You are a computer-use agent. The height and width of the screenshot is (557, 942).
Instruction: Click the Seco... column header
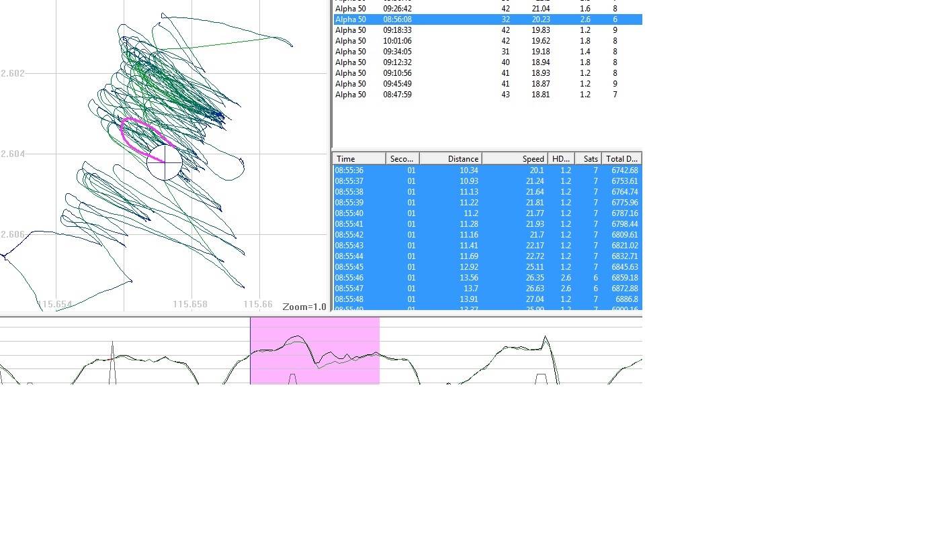click(x=402, y=159)
